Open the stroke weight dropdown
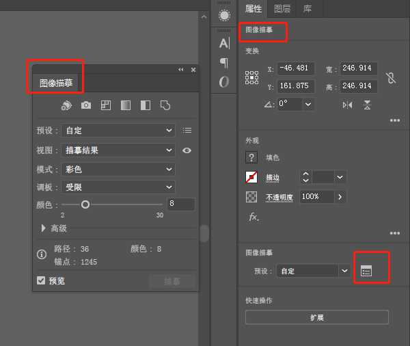410x346 pixels. pos(340,177)
